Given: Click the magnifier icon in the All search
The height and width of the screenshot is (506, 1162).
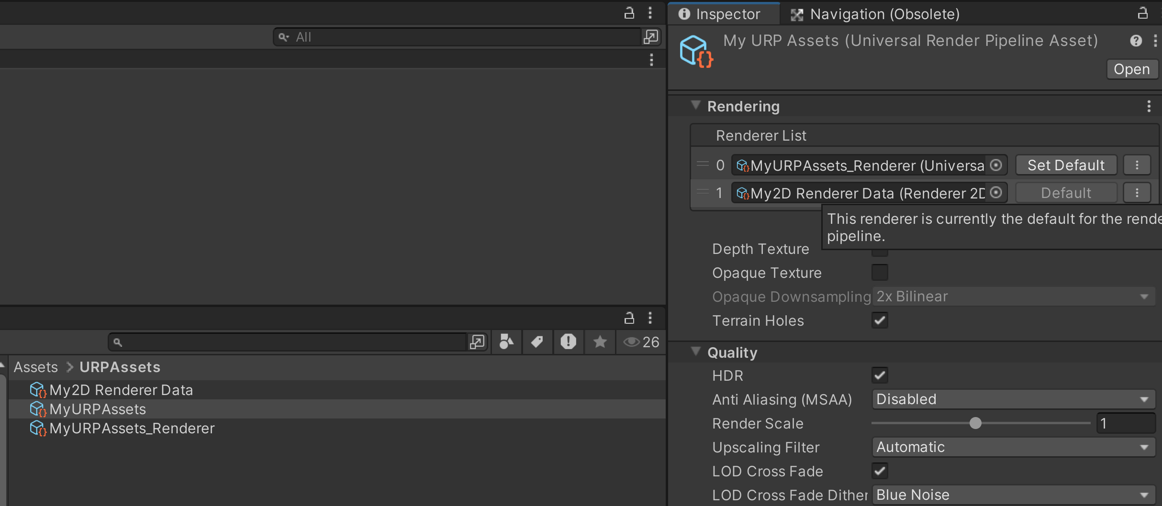Looking at the screenshot, I should [284, 37].
